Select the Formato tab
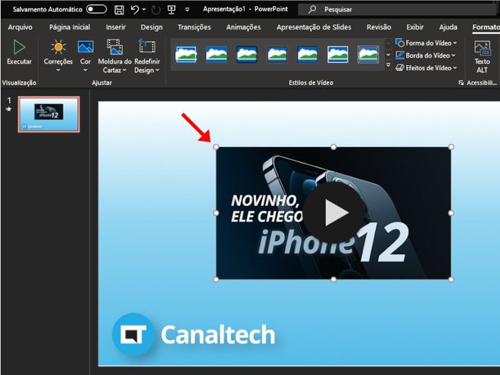 tap(486, 27)
